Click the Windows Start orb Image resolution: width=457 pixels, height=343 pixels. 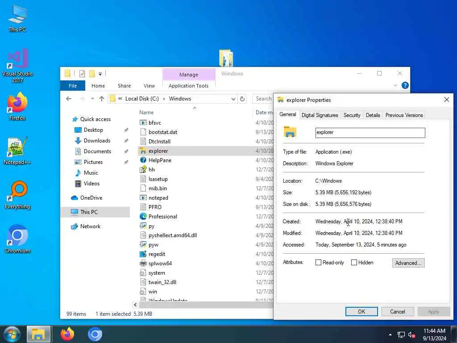coord(12,334)
